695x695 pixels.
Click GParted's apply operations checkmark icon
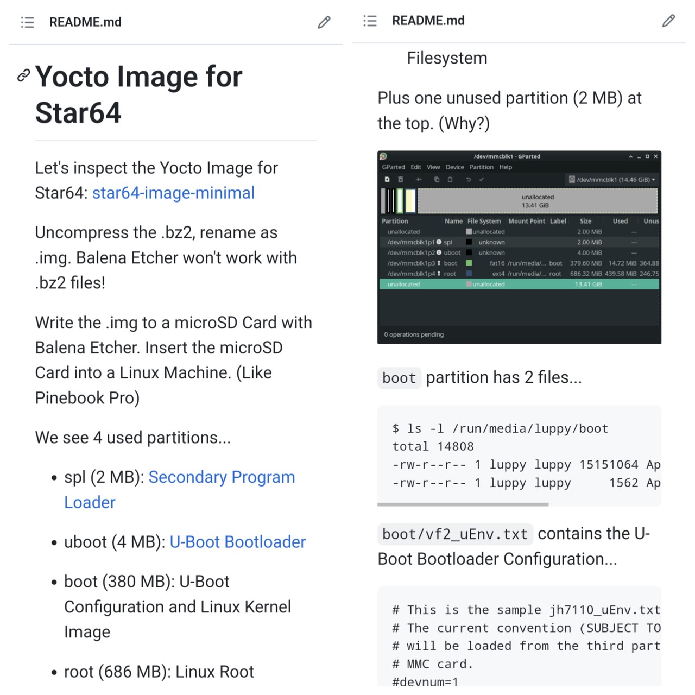(x=482, y=180)
